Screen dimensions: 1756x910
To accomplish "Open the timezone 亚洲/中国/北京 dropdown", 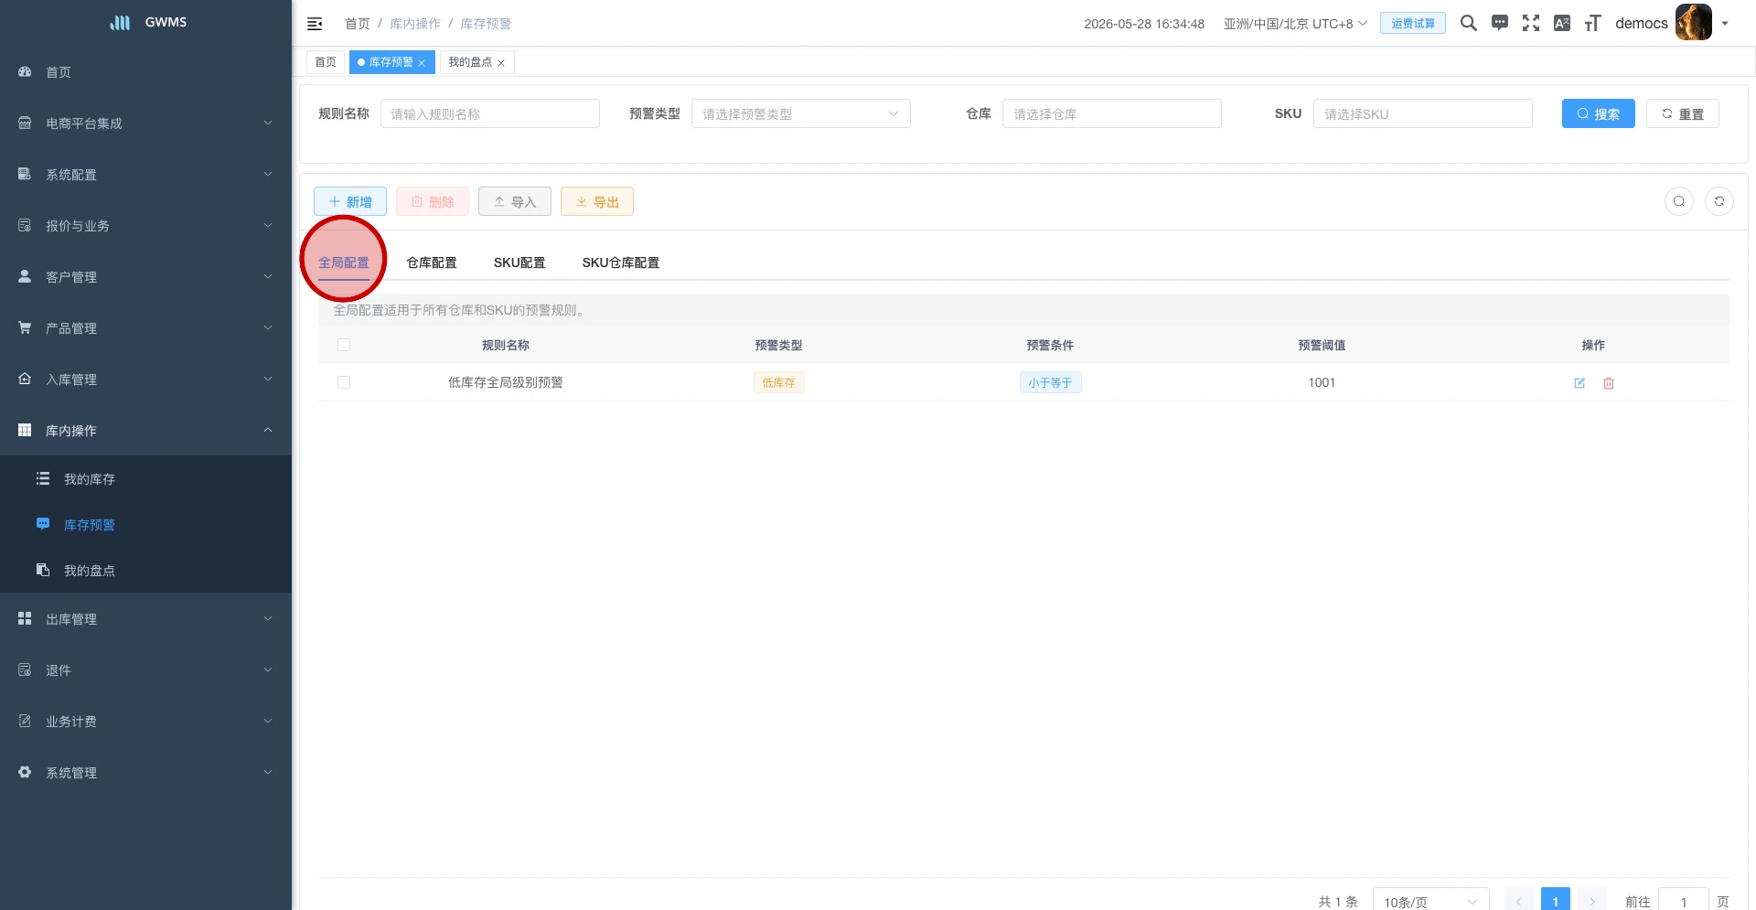I will 1295,24.
